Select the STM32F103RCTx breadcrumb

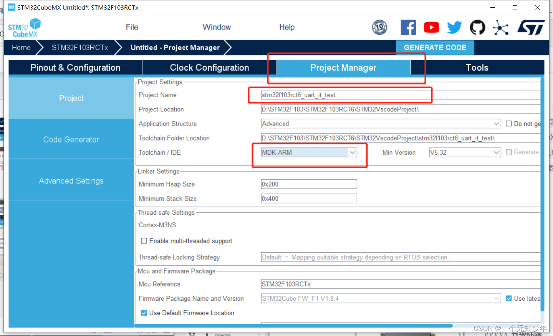(80, 48)
